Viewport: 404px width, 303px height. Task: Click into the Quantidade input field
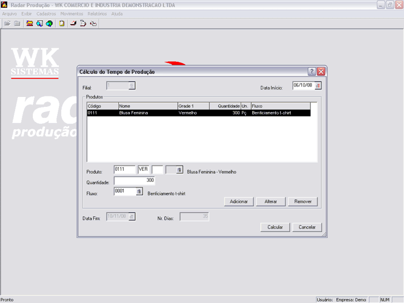pos(134,181)
